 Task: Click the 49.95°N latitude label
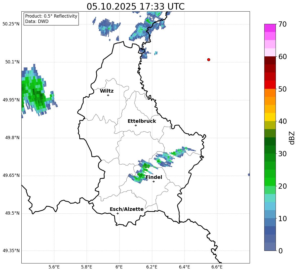pos(11,100)
